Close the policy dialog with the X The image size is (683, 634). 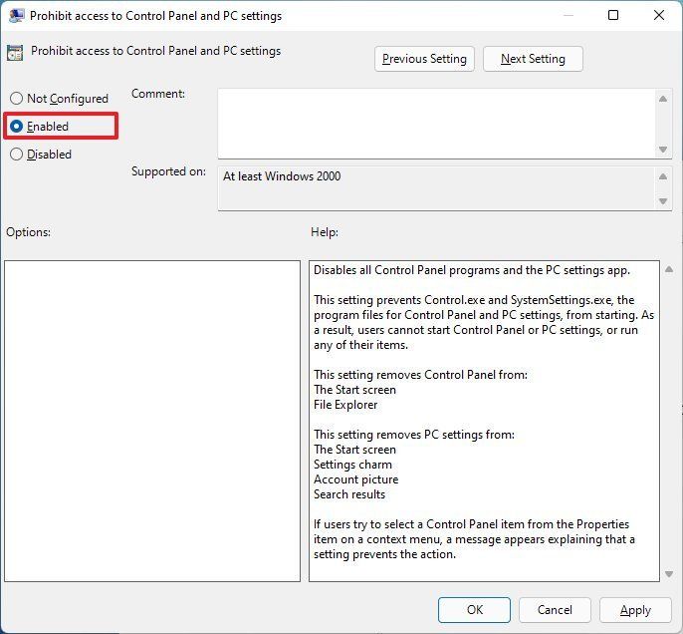click(659, 15)
